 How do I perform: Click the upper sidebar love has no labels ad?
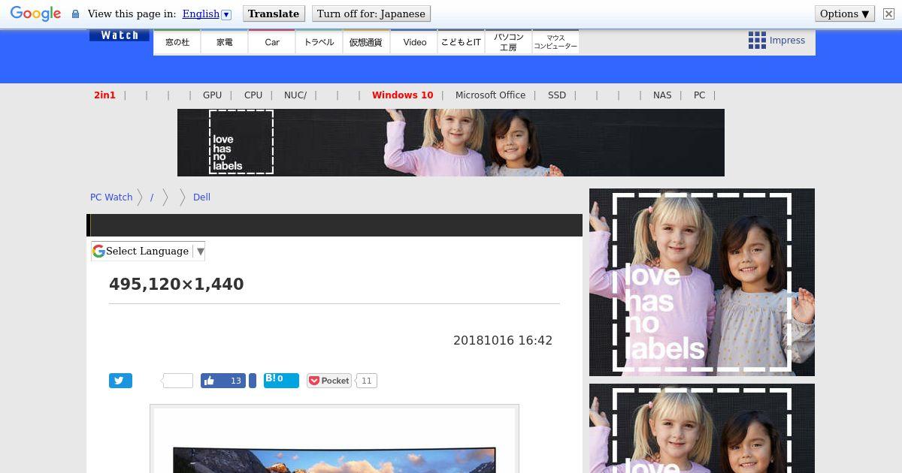(x=702, y=282)
